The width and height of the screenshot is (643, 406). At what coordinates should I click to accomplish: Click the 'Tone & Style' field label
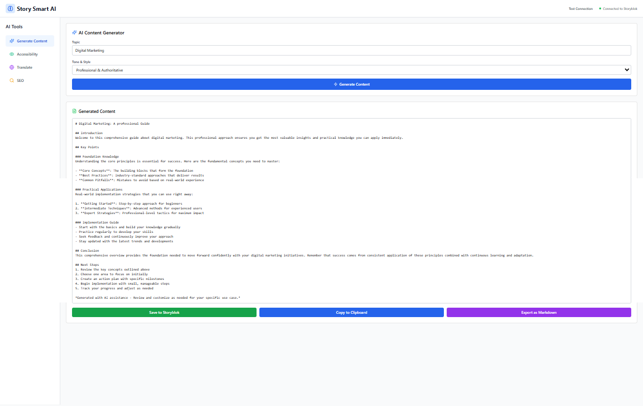pyautogui.click(x=81, y=62)
